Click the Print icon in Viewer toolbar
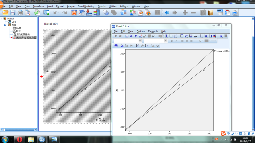The width and height of the screenshot is (255, 143). coord(20,13)
